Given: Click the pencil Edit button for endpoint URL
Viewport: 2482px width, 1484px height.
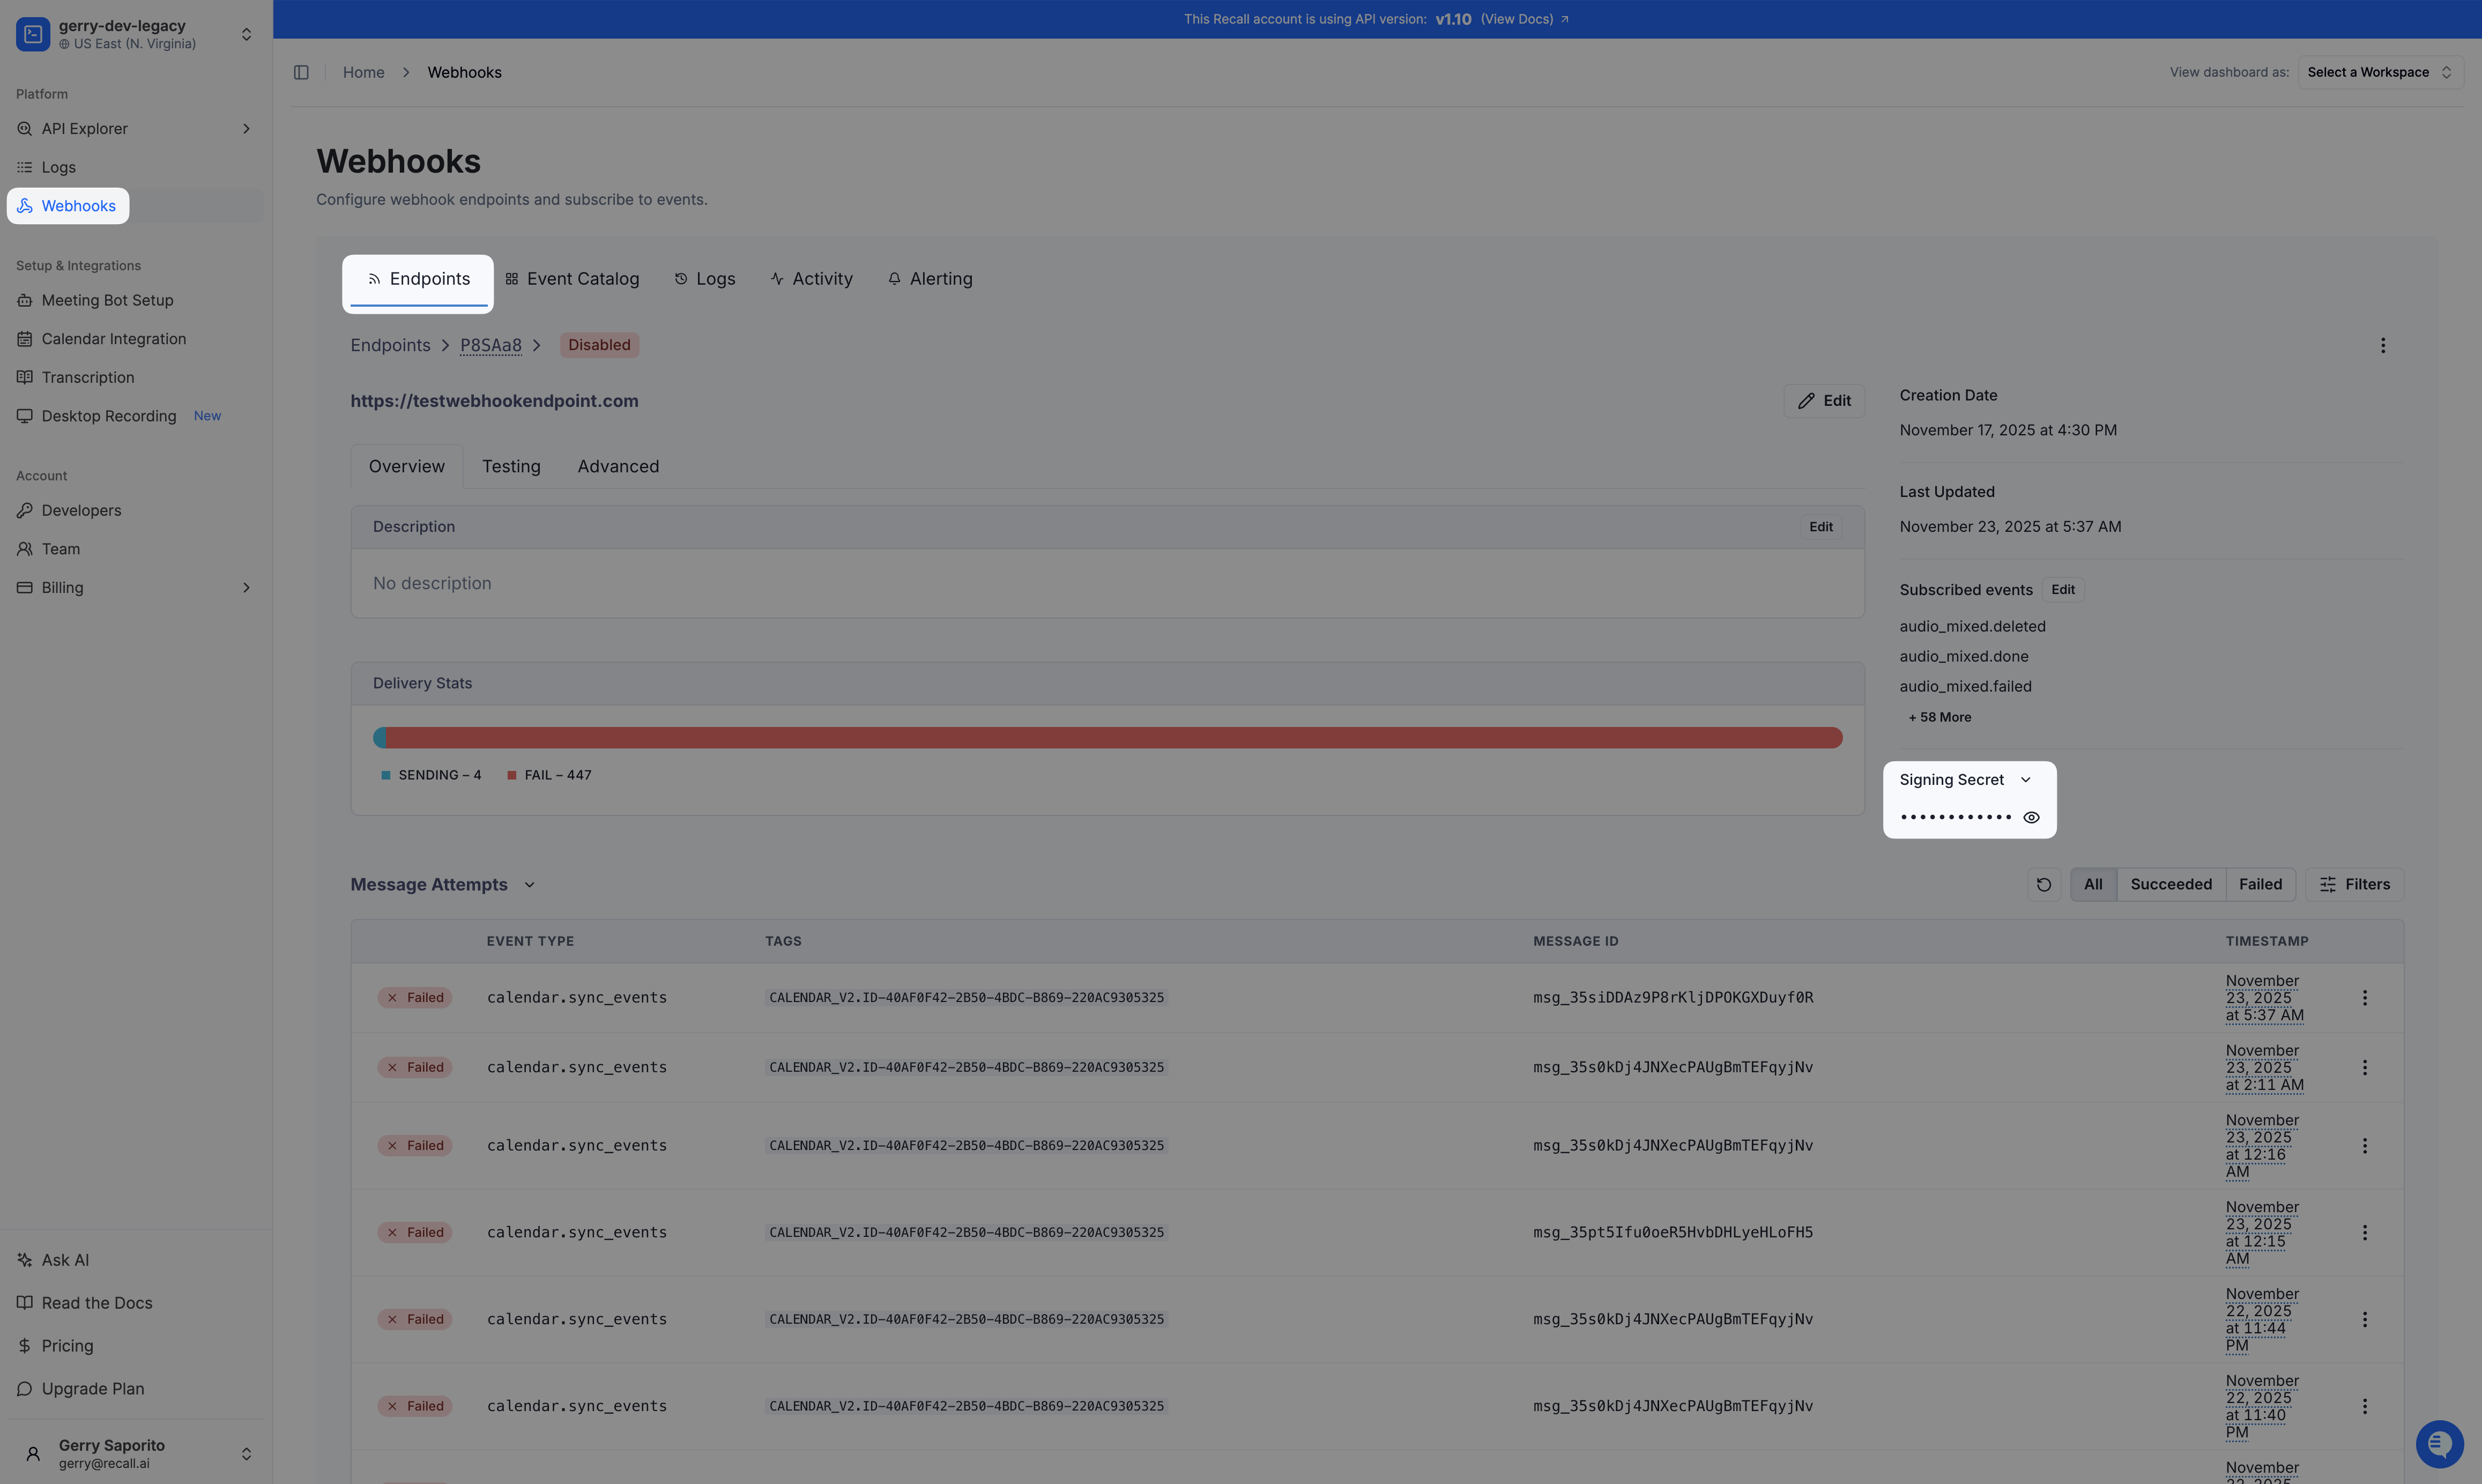Looking at the screenshot, I should point(1823,401).
